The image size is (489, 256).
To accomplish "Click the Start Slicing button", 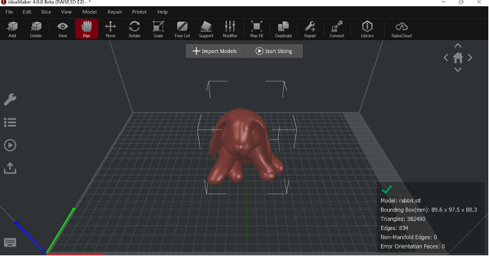I will pyautogui.click(x=273, y=51).
